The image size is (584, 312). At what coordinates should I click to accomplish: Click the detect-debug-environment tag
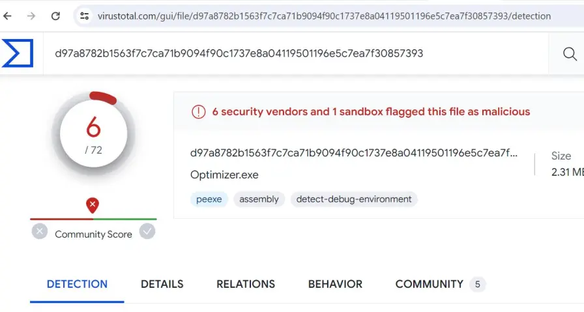[x=354, y=199]
